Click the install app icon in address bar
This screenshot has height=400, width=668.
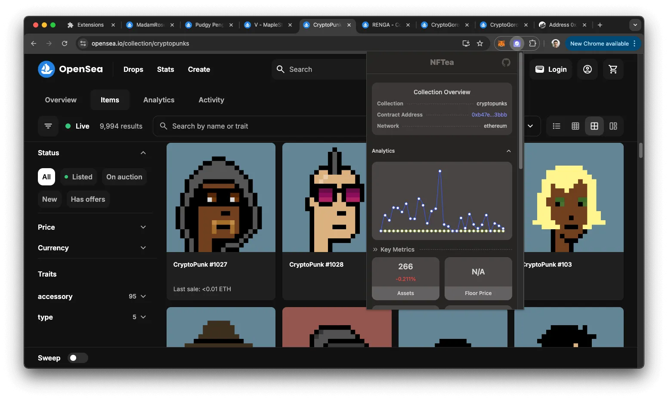pyautogui.click(x=466, y=43)
